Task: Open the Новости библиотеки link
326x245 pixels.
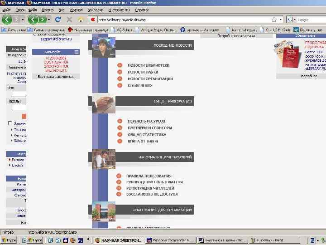Action: click(149, 65)
